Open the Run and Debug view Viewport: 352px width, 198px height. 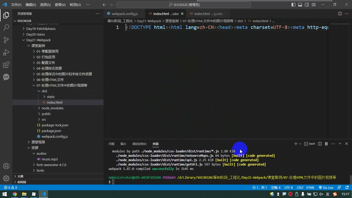point(6,52)
